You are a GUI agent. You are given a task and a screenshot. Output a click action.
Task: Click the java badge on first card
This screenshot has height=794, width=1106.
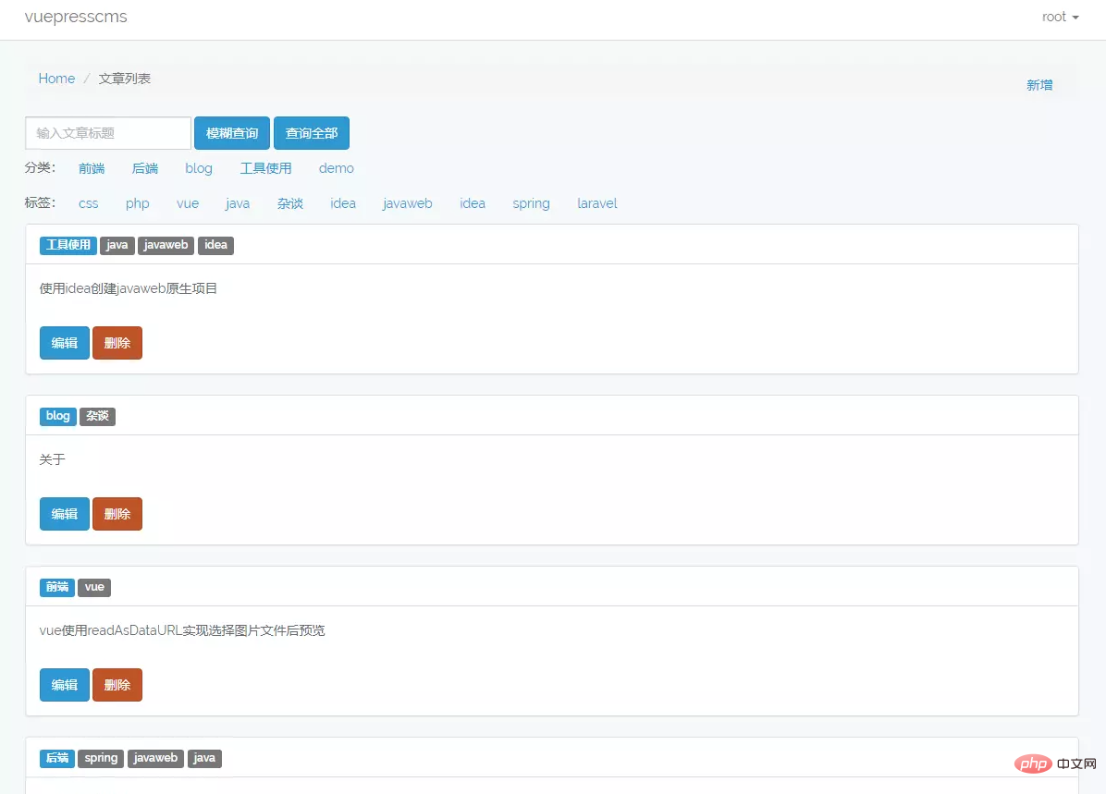coord(117,245)
